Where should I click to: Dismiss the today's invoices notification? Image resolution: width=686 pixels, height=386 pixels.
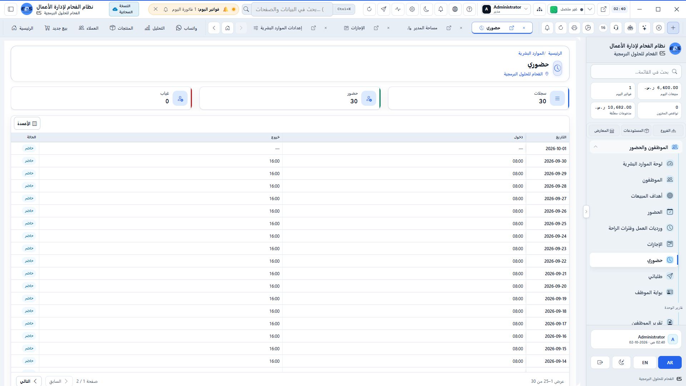[156, 9]
